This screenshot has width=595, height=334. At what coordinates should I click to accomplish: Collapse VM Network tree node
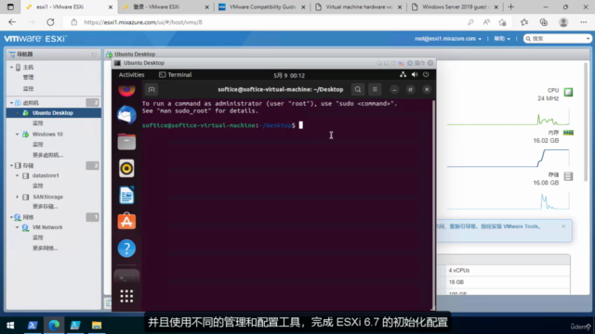pyautogui.click(x=17, y=227)
